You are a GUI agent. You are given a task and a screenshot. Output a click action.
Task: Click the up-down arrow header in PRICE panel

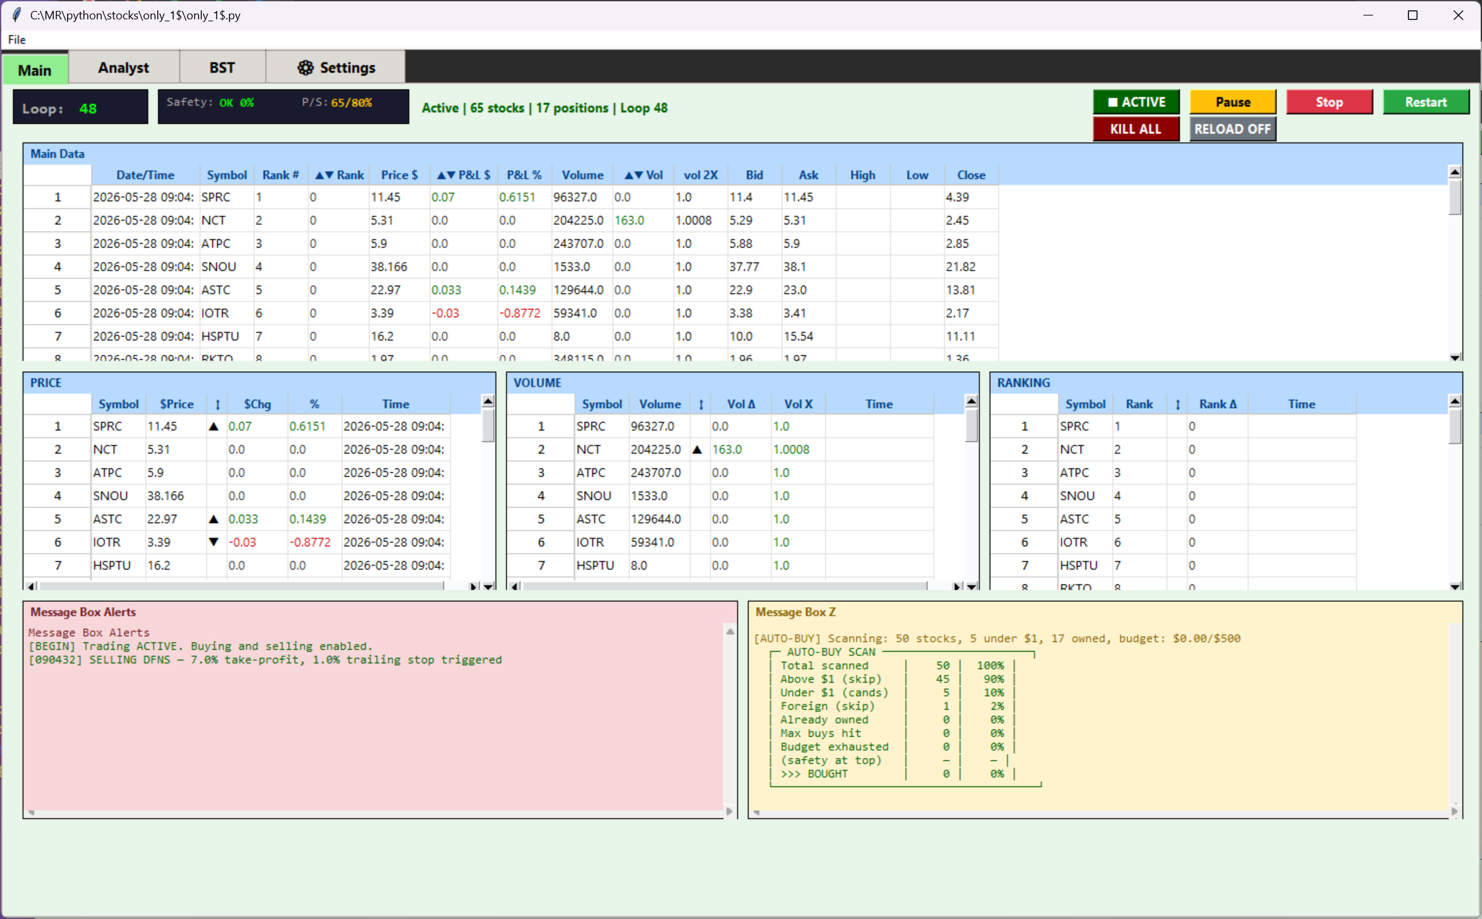pos(217,404)
